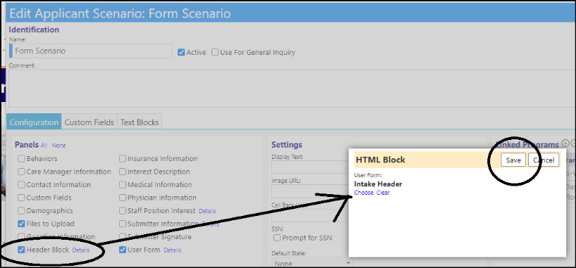Check the Behaviors panel
Screen dimensions: 576x268
tap(21, 159)
